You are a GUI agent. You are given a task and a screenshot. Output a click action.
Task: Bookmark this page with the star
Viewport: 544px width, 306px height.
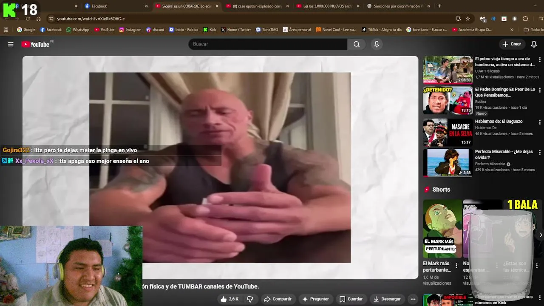468,19
